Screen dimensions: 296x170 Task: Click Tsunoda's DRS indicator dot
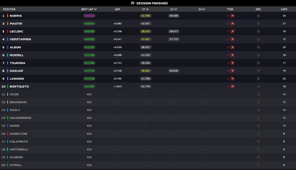(258, 63)
